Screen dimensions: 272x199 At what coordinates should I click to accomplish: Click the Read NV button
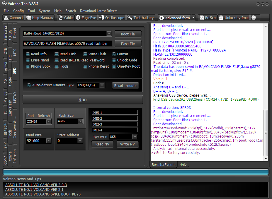click(102, 144)
